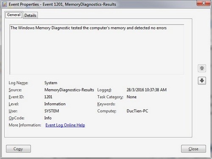
Task: Switch to the Details tab
Action: click(30, 15)
